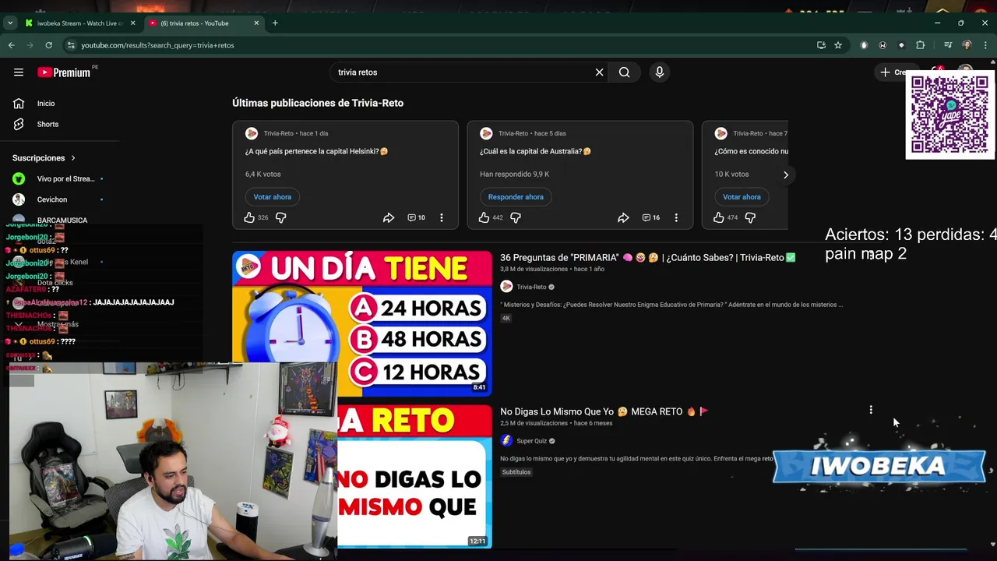The height and width of the screenshot is (561, 997).
Task: Click the browser back arrow
Action: tap(11, 45)
